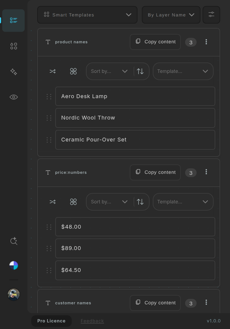Image resolution: width=230 pixels, height=329 pixels.
Task: Click the text type icon for product names
Action: click(x=48, y=42)
